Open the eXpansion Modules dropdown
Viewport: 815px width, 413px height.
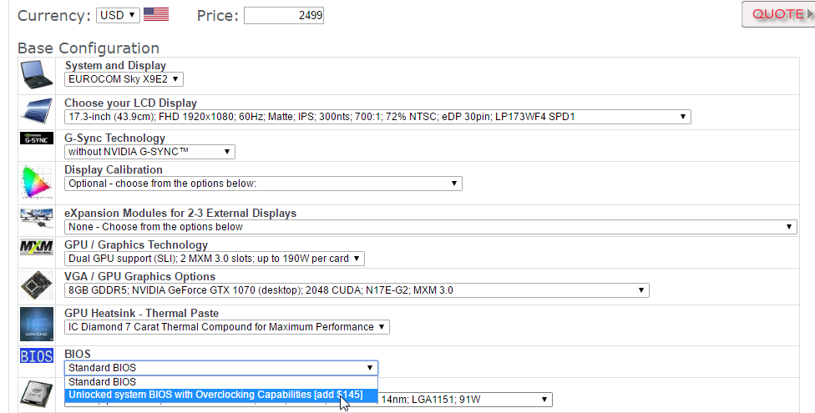tap(430, 226)
